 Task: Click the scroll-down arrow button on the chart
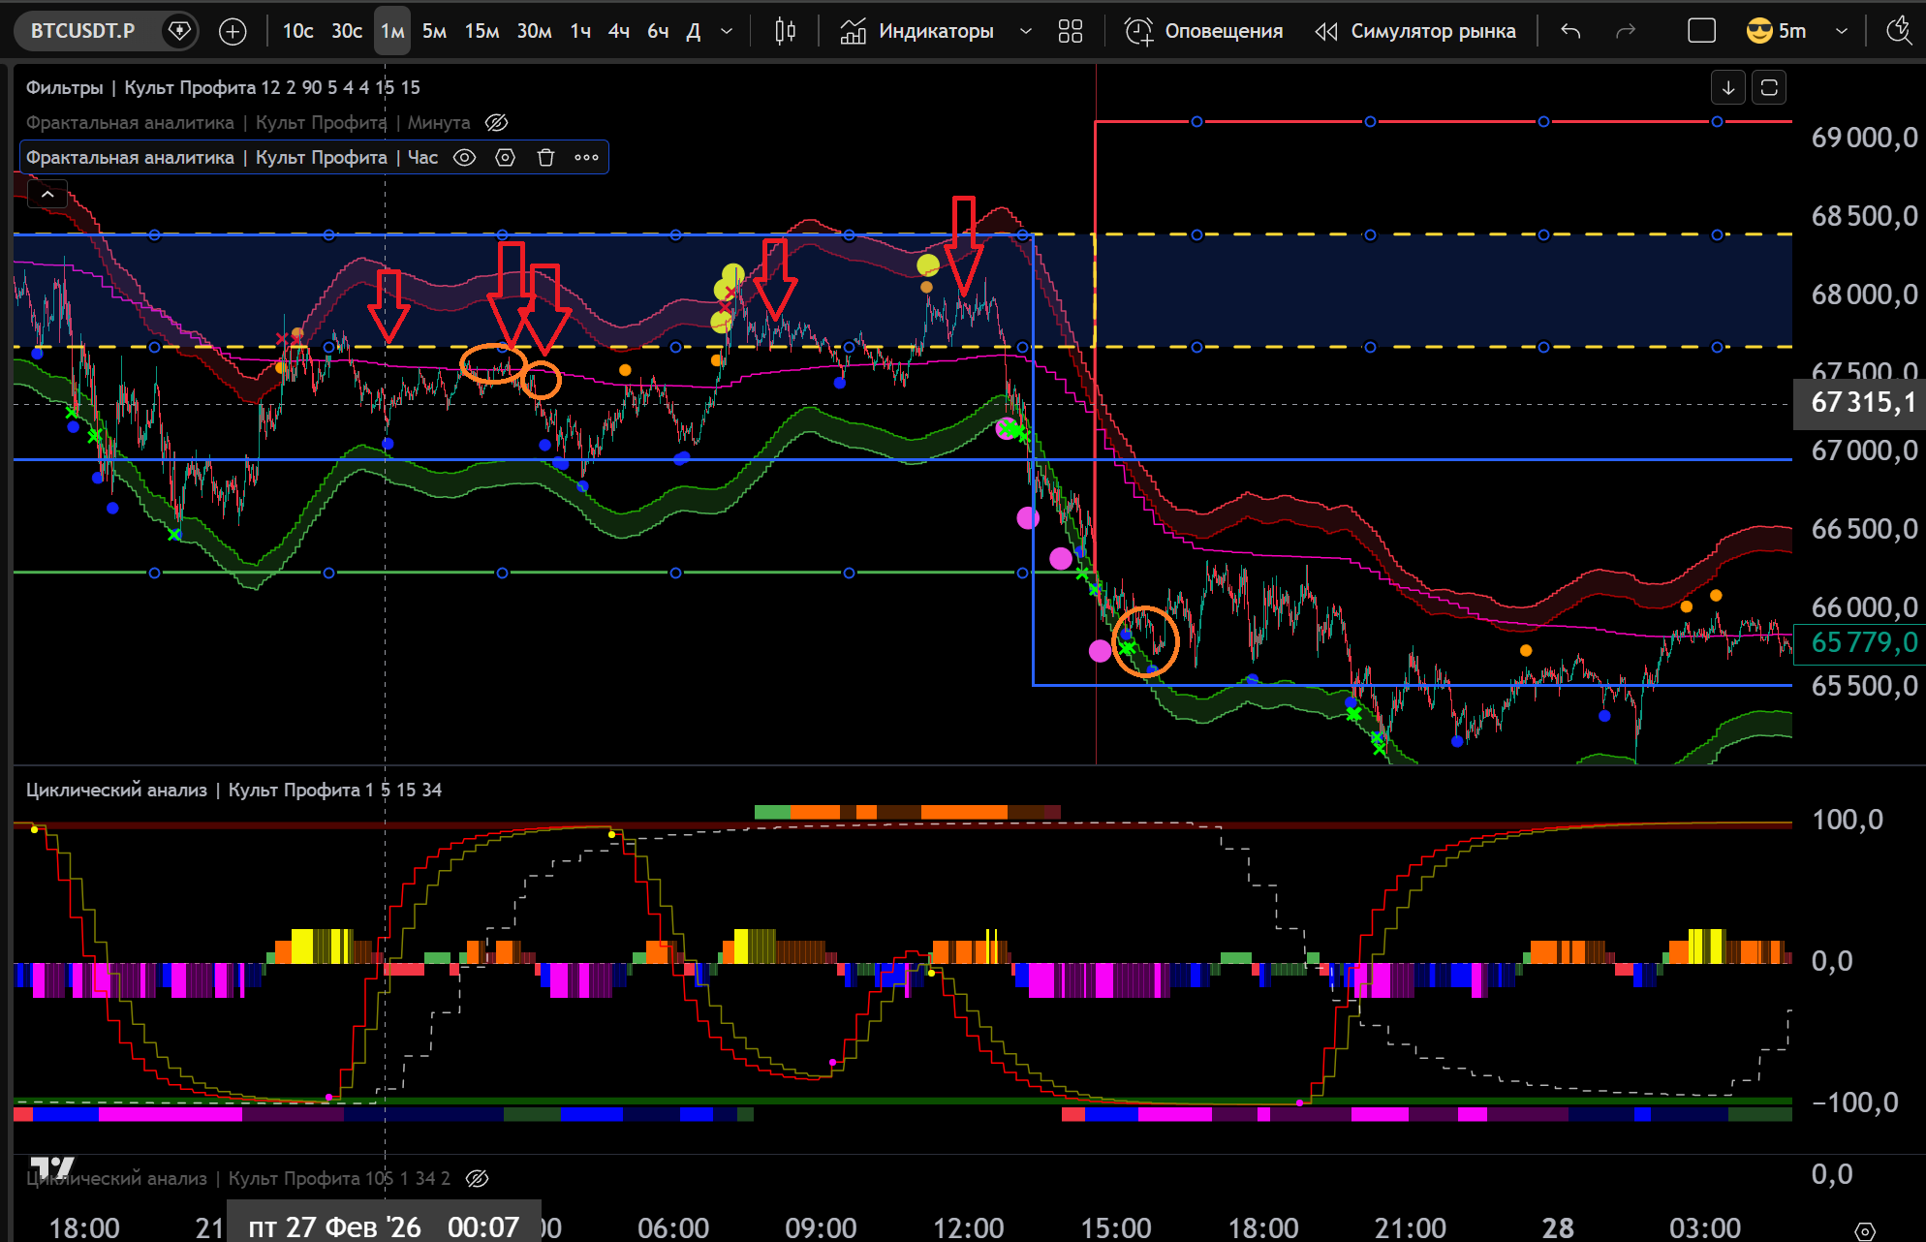pyautogui.click(x=1727, y=88)
